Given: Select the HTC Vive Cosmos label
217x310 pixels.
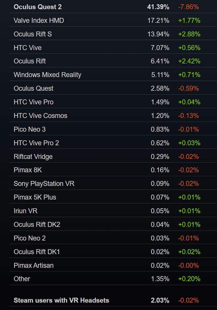Looking at the screenshot, I should 41,116.
